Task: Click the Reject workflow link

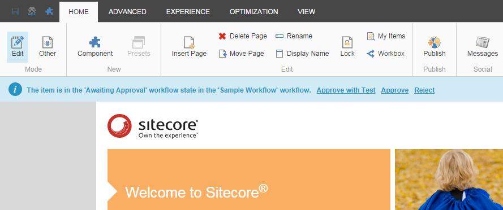Action: 424,90
